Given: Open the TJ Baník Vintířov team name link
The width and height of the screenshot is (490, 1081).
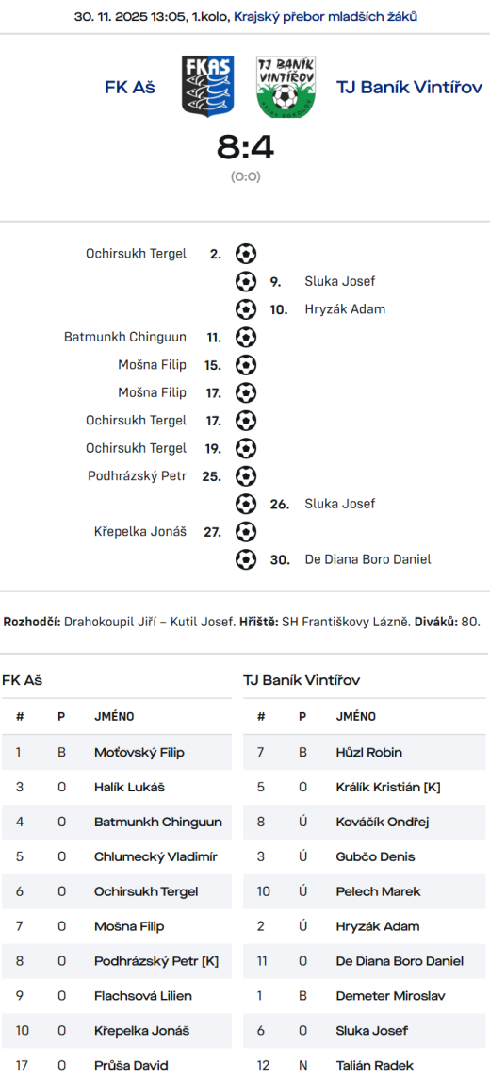Looking at the screenshot, I should (x=409, y=88).
